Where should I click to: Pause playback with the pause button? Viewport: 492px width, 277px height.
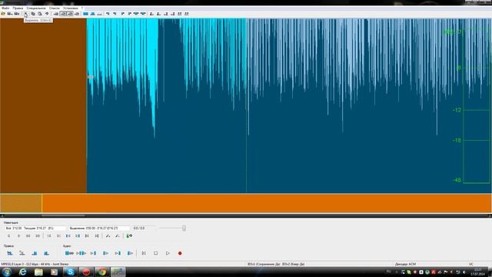pyautogui.click(x=144, y=253)
